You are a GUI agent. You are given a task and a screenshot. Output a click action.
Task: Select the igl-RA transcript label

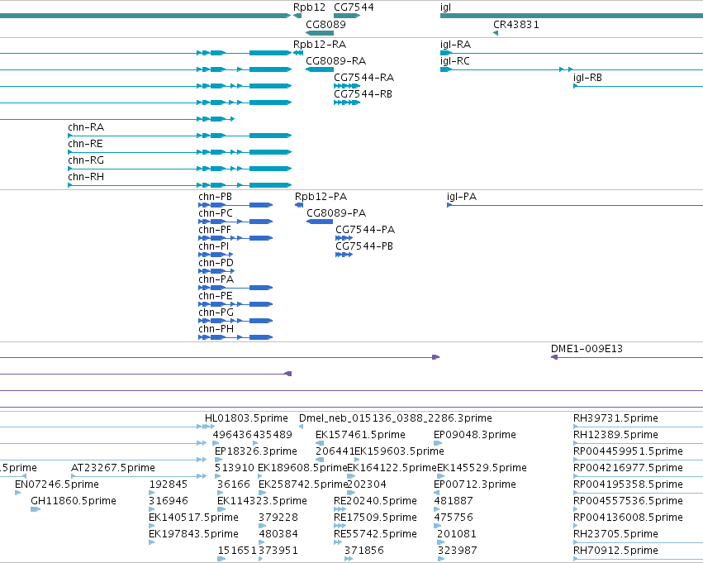click(x=455, y=45)
